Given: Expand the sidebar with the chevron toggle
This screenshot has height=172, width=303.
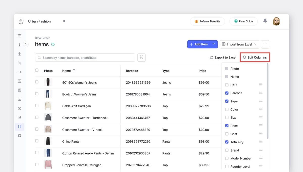Looking at the screenshot, I should point(26,44).
